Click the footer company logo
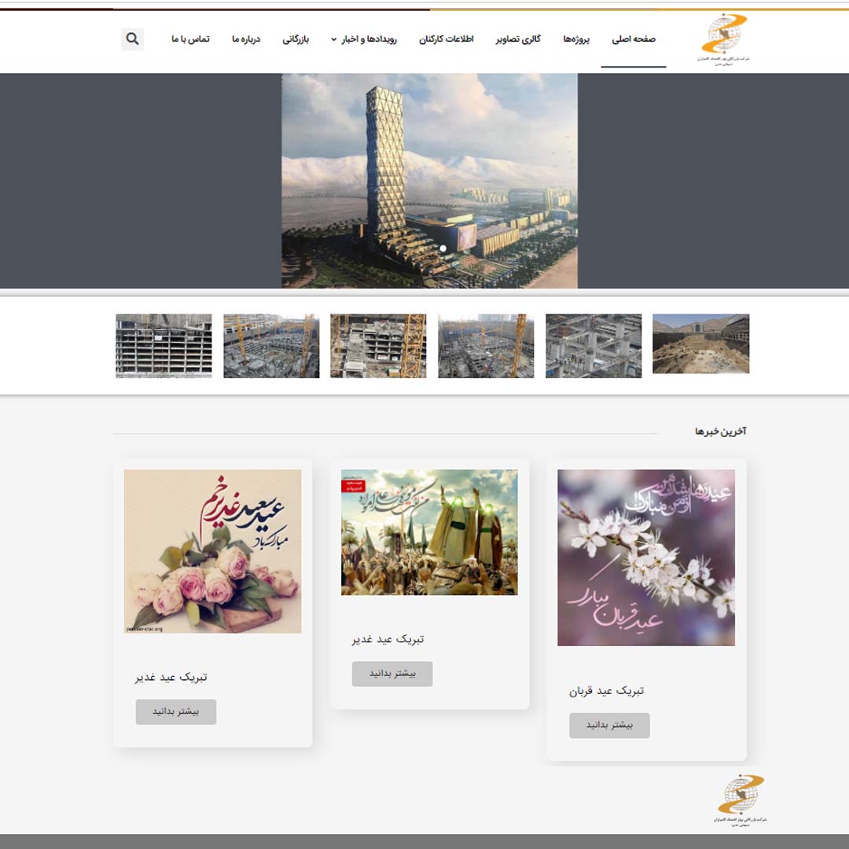Viewport: 849px width, 849px height. [x=740, y=799]
